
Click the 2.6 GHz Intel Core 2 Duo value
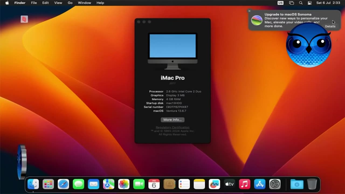[184, 91]
